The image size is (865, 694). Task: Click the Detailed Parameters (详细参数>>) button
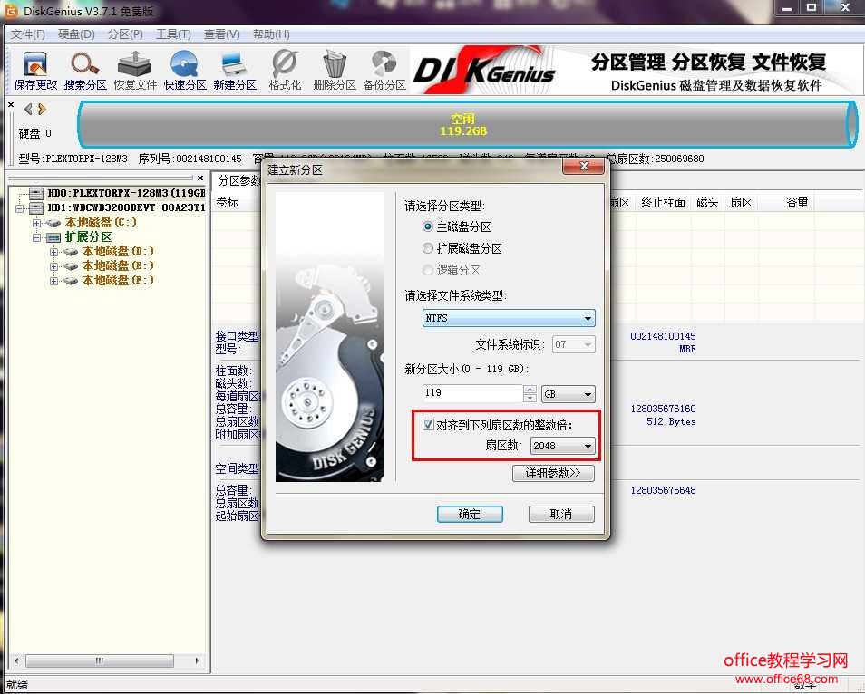553,473
